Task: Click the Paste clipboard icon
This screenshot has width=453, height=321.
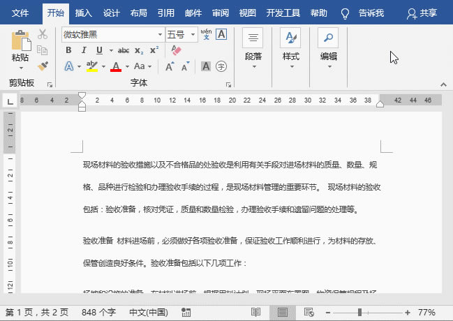Action: coord(21,40)
